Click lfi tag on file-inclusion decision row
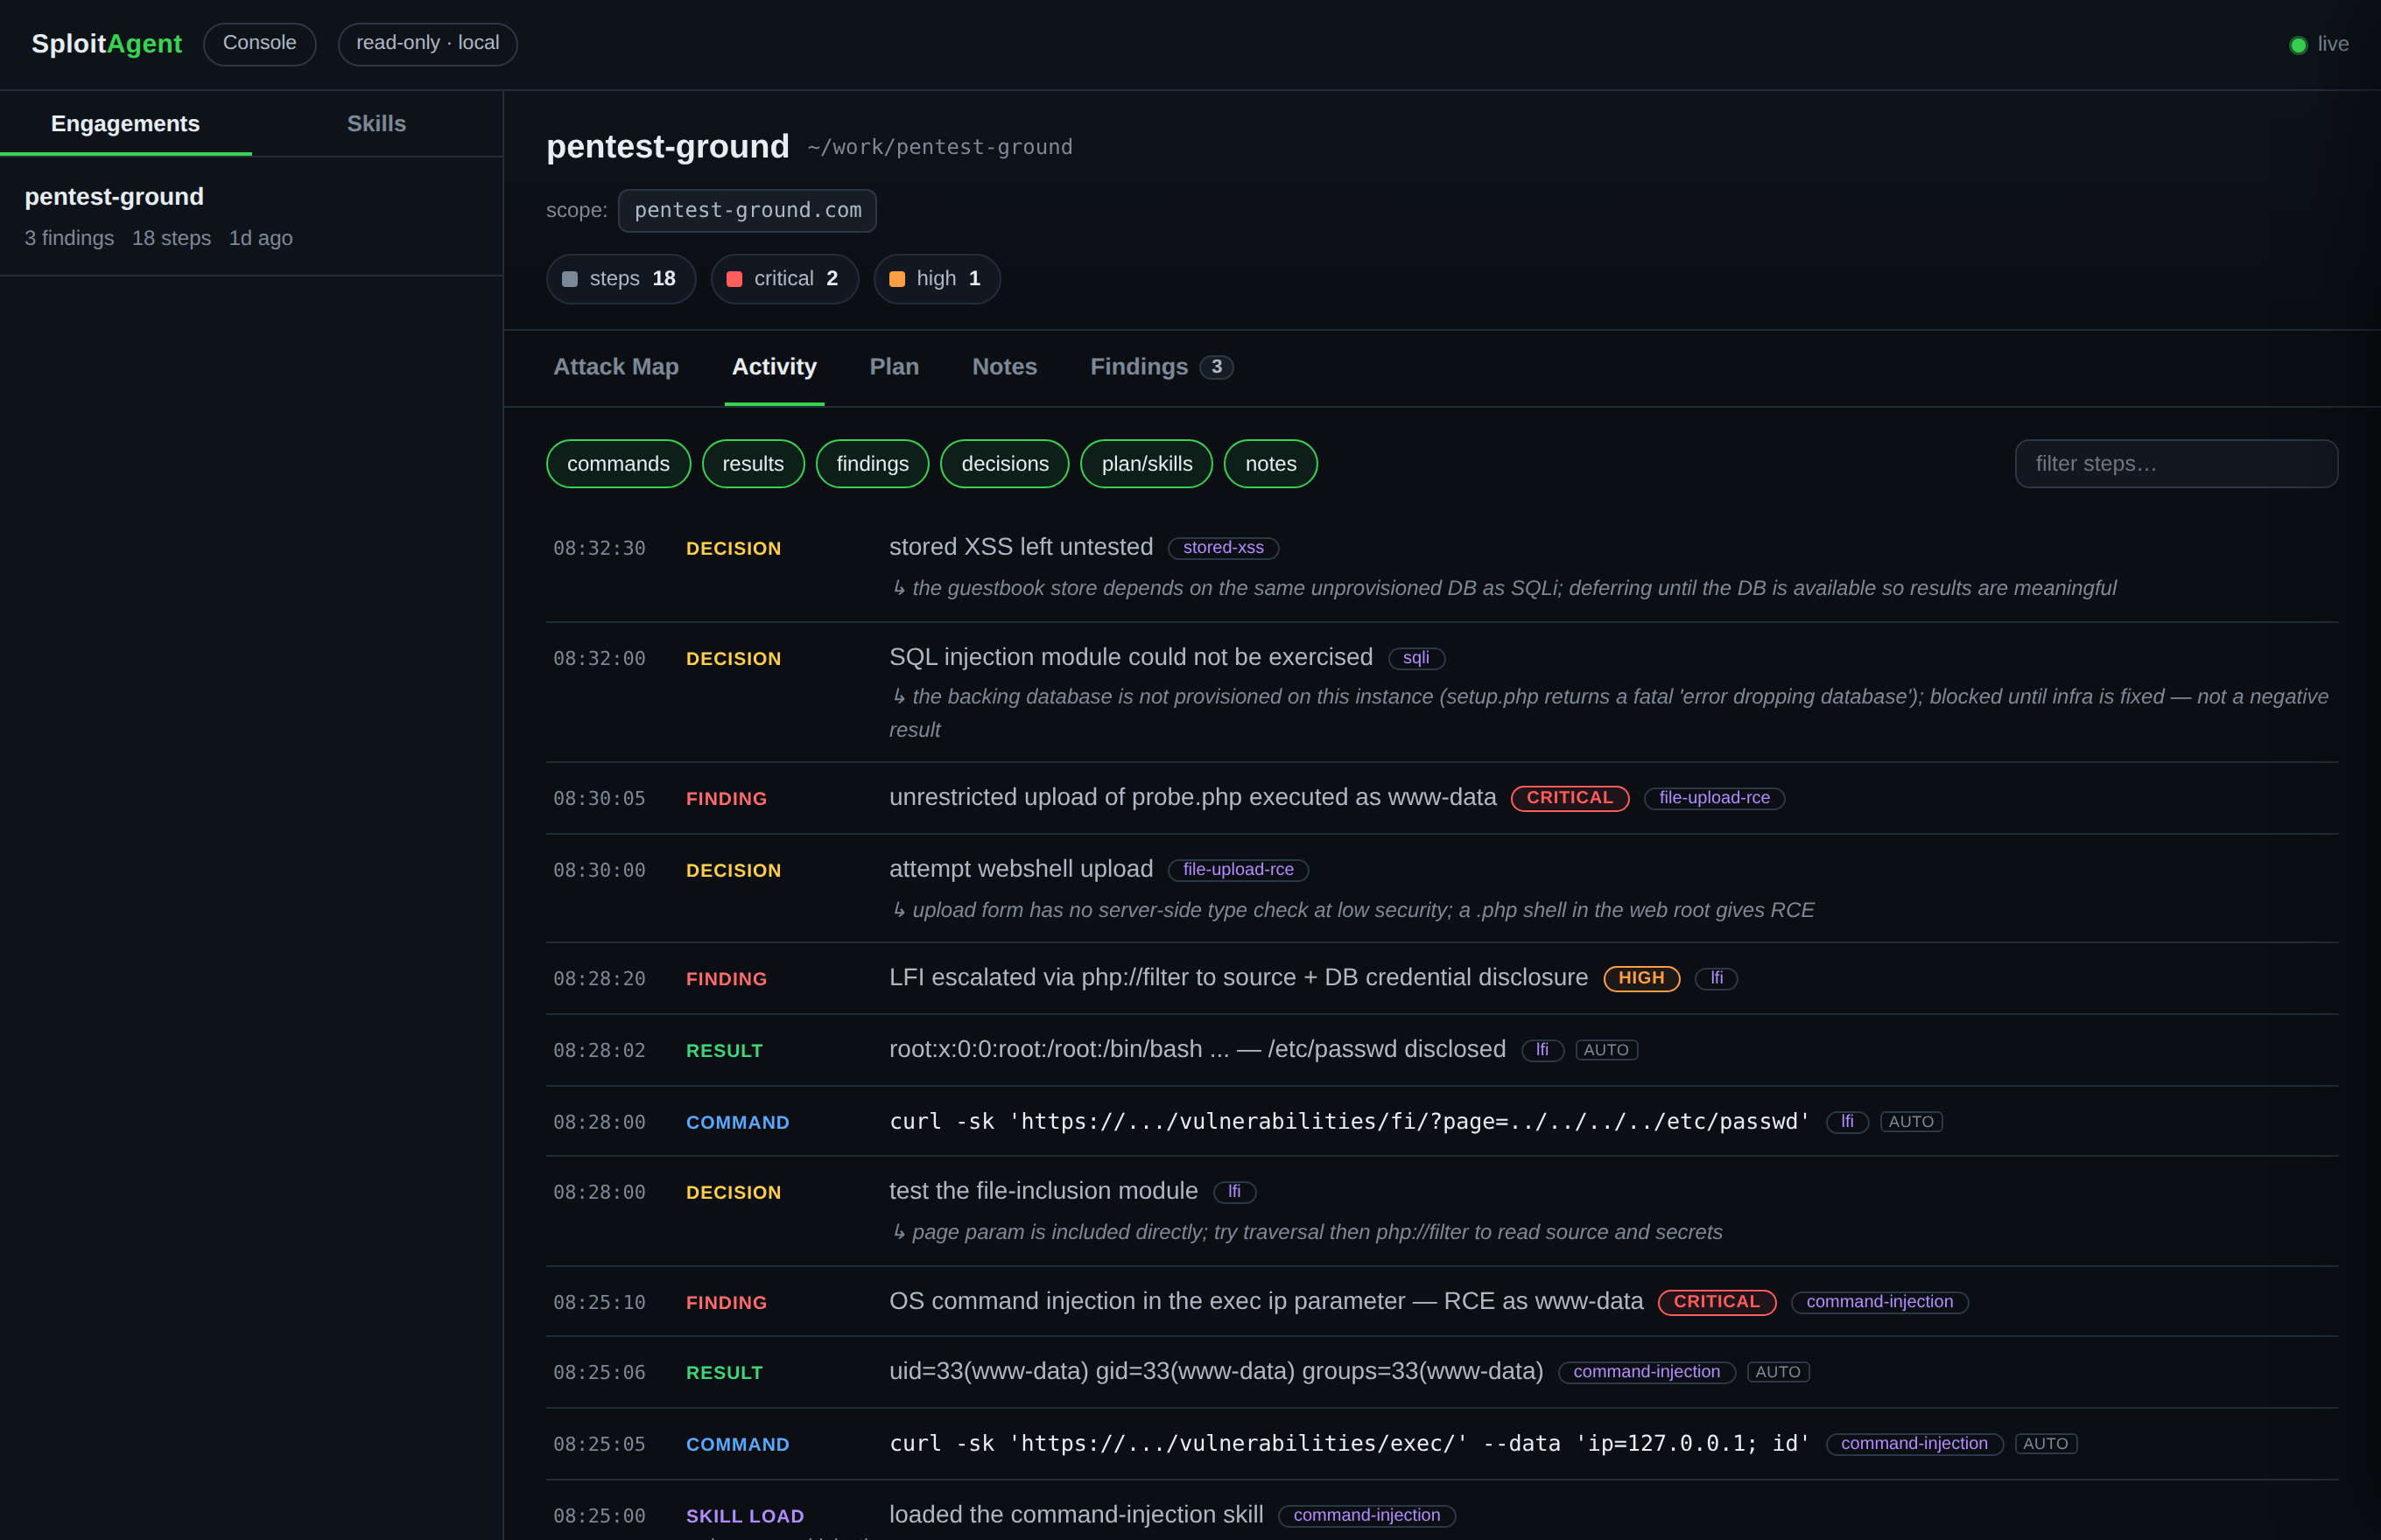This screenshot has height=1540, width=2381. (x=1234, y=1192)
